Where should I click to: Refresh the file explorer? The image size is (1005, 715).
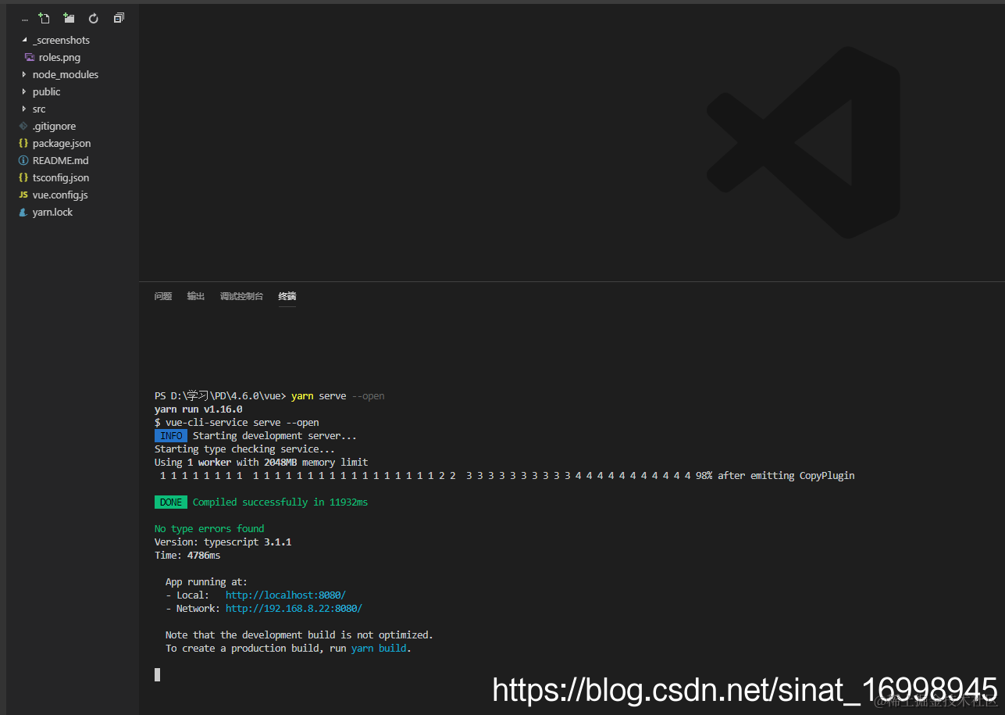(94, 18)
